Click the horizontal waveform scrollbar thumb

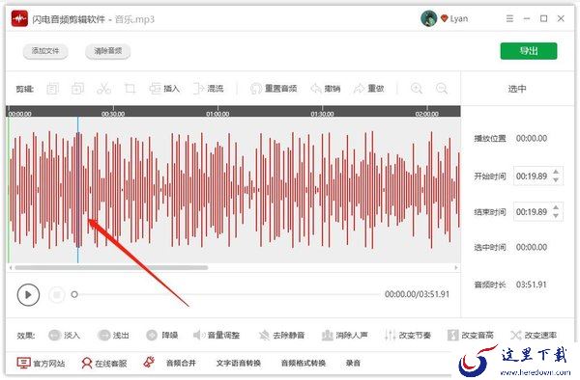111,267
